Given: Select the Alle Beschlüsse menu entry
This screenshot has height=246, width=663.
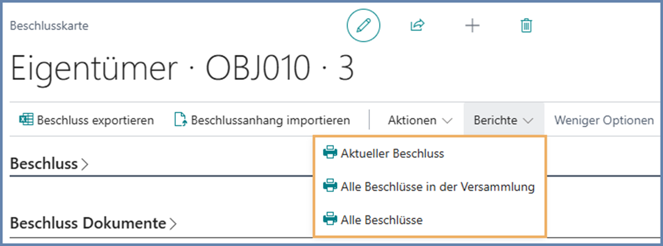Looking at the screenshot, I should point(381,220).
